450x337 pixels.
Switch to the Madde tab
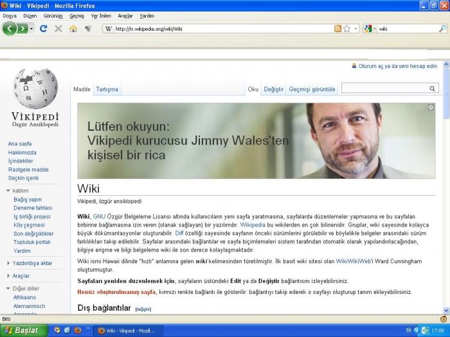coord(82,89)
